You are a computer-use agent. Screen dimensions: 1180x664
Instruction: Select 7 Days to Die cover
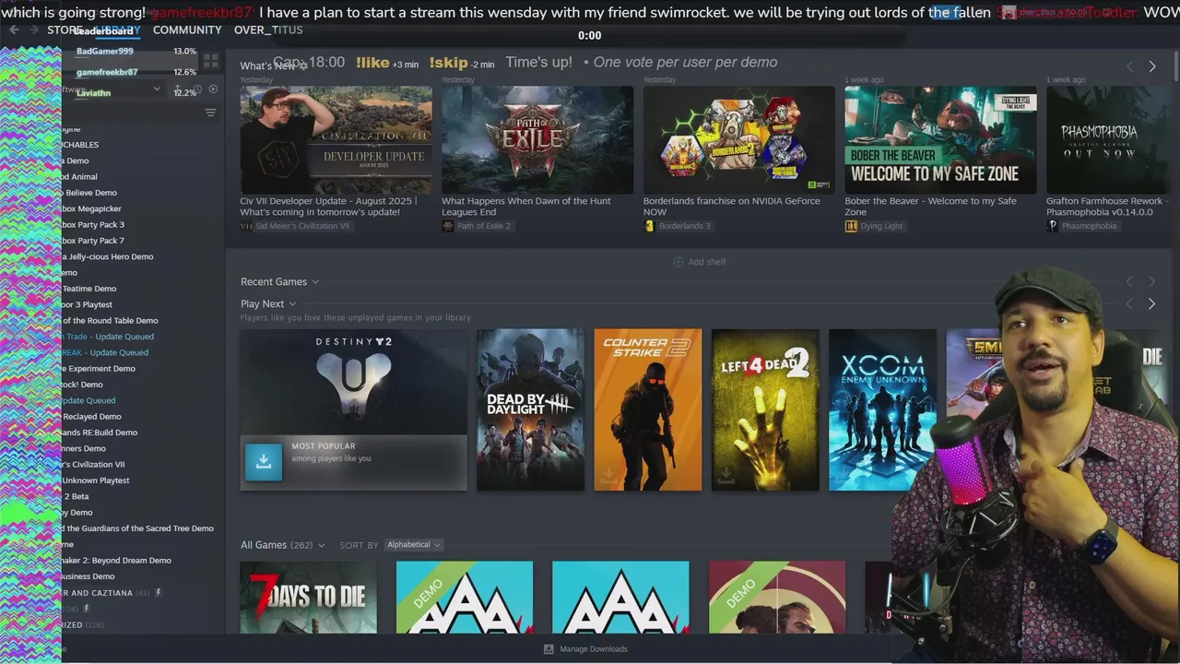309,598
